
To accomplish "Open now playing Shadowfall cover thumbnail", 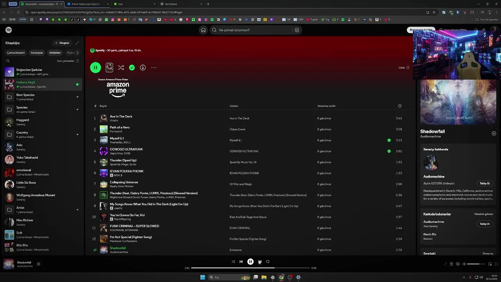I will click(x=9, y=264).
